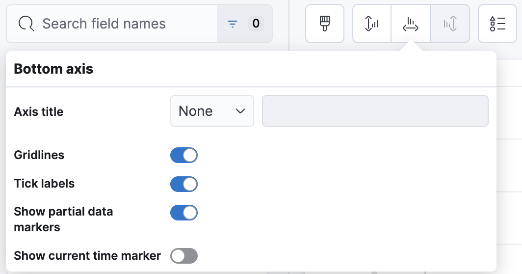Click the Tick labels label text

coord(44,184)
